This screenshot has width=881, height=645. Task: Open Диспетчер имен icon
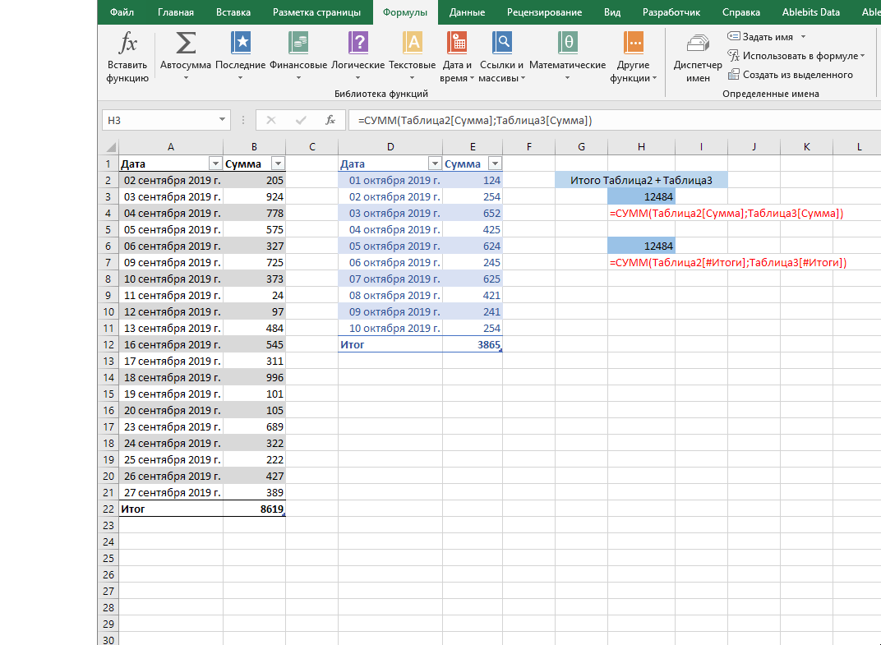698,45
